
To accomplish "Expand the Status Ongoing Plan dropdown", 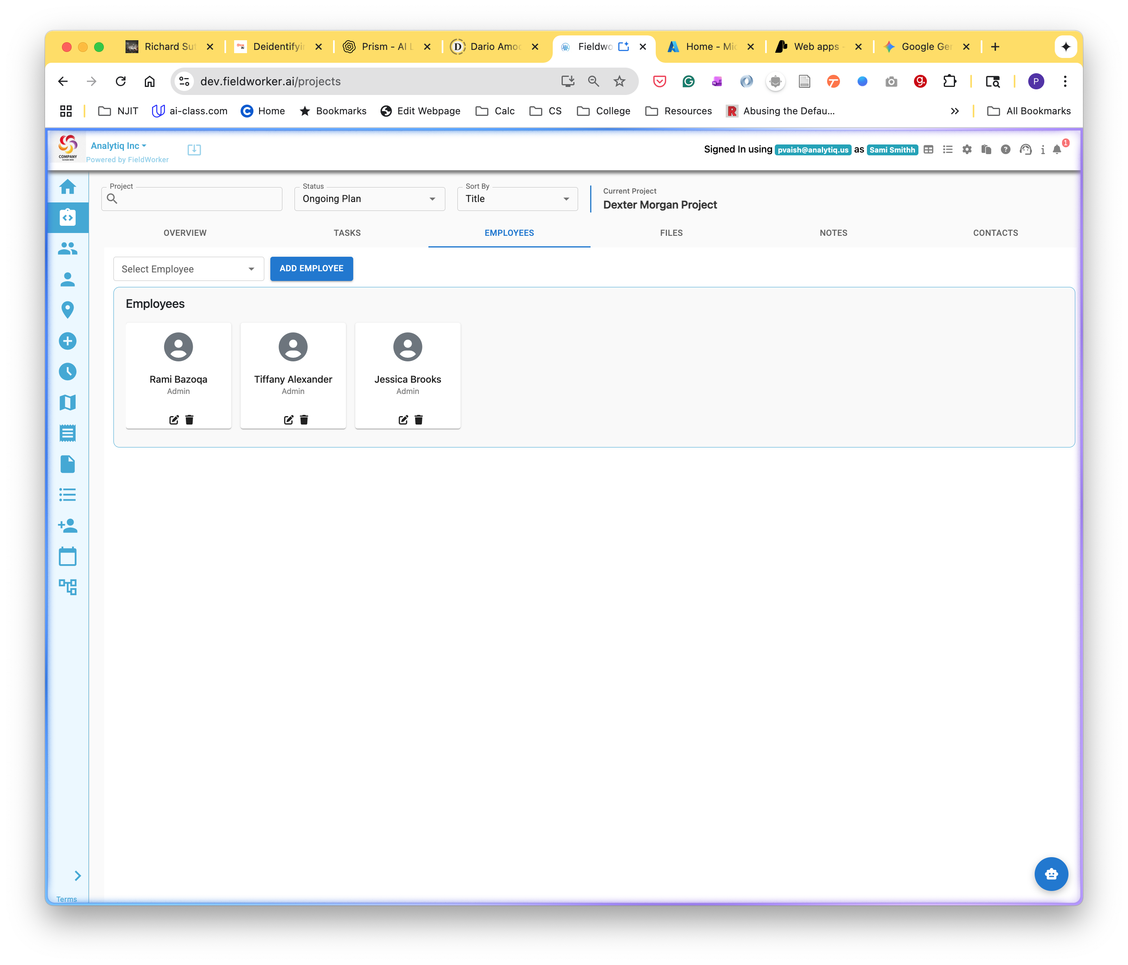I will (x=369, y=199).
